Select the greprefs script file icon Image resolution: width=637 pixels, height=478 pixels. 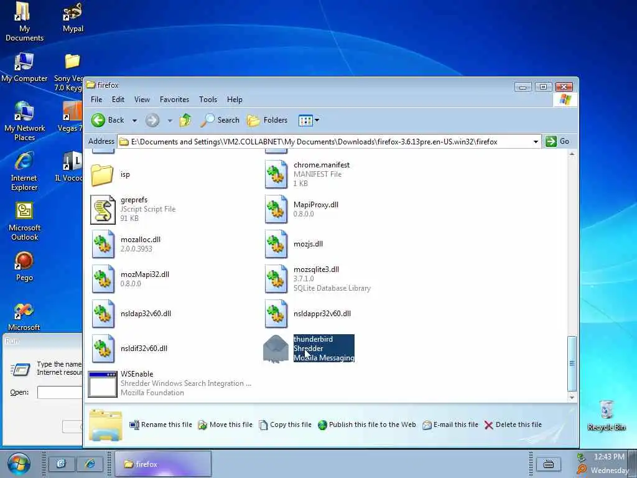[103, 209]
